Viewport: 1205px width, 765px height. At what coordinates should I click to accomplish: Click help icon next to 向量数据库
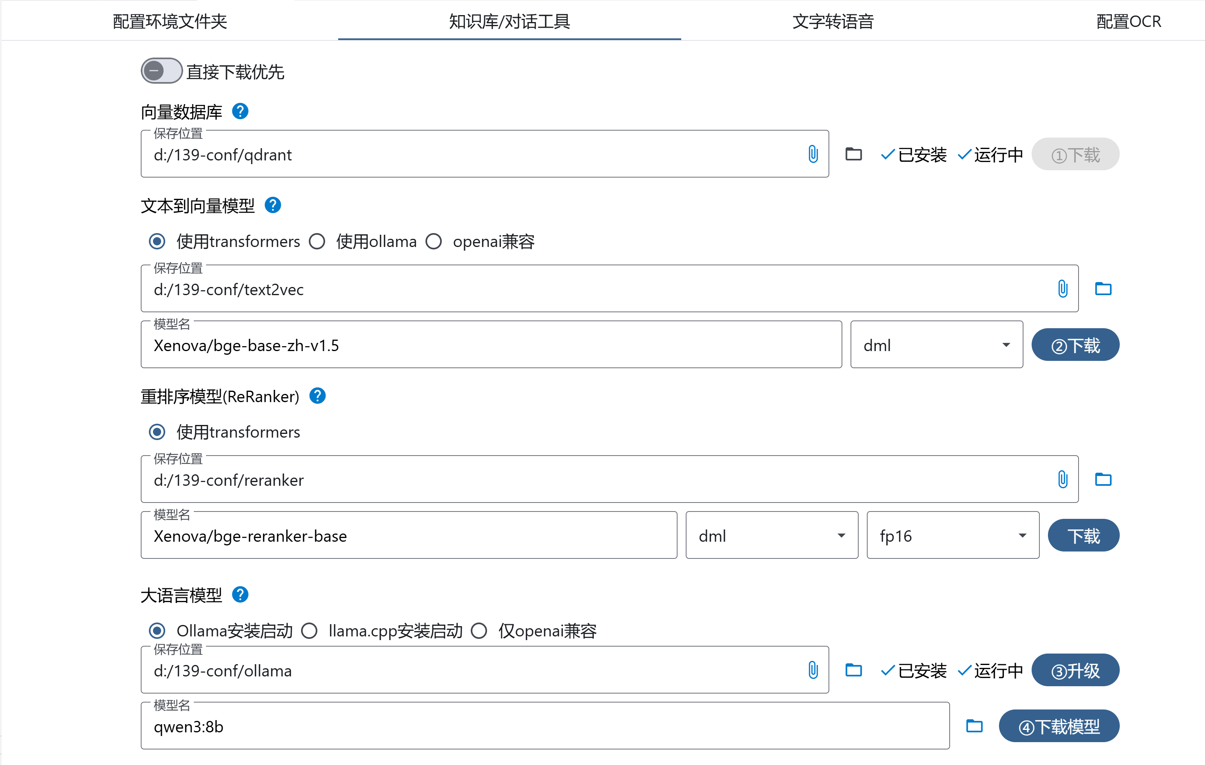240,111
